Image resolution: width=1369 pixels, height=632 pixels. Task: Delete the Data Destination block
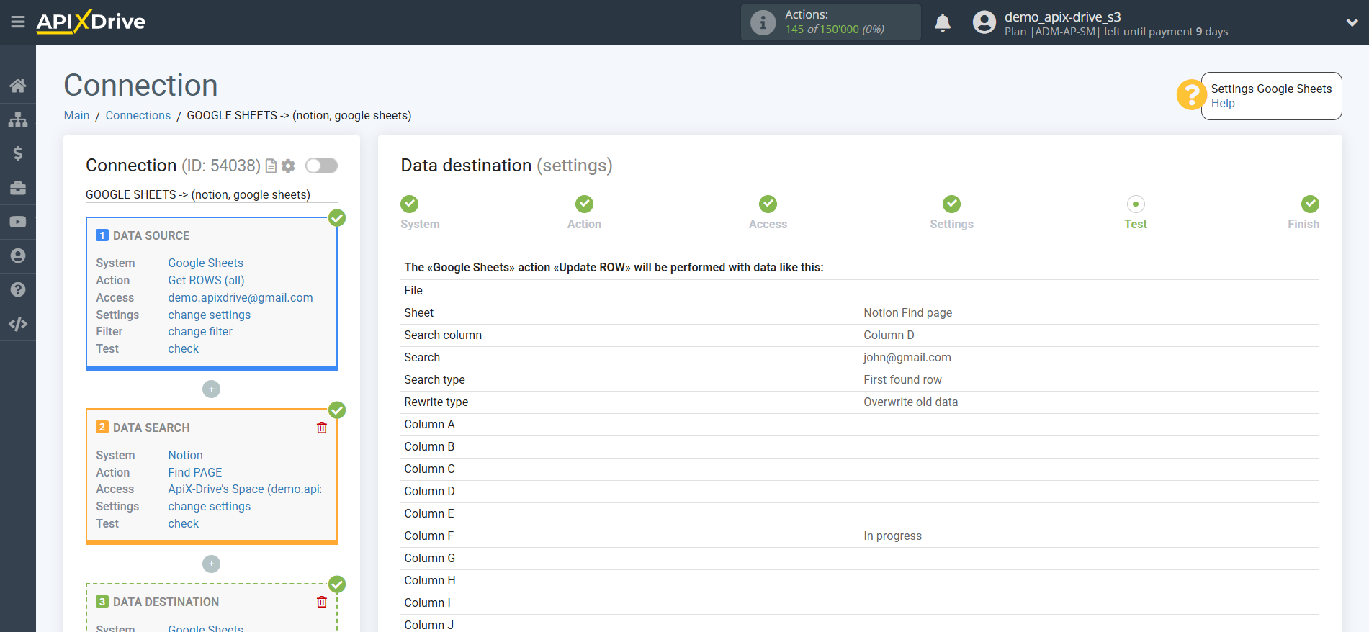click(x=322, y=602)
